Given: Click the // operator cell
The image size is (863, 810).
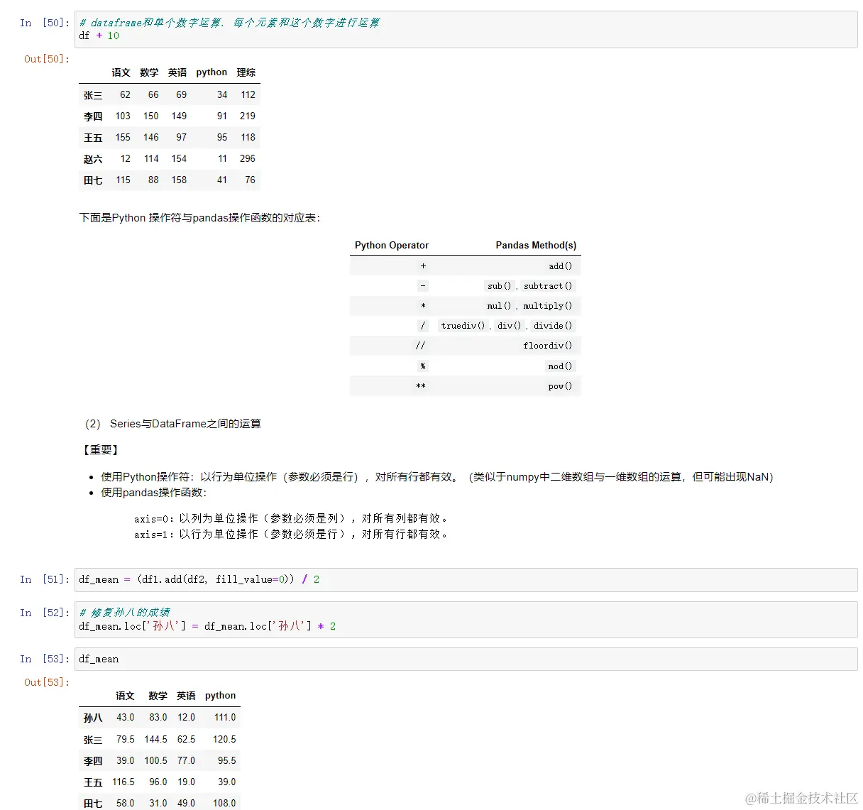Looking at the screenshot, I should pos(420,346).
